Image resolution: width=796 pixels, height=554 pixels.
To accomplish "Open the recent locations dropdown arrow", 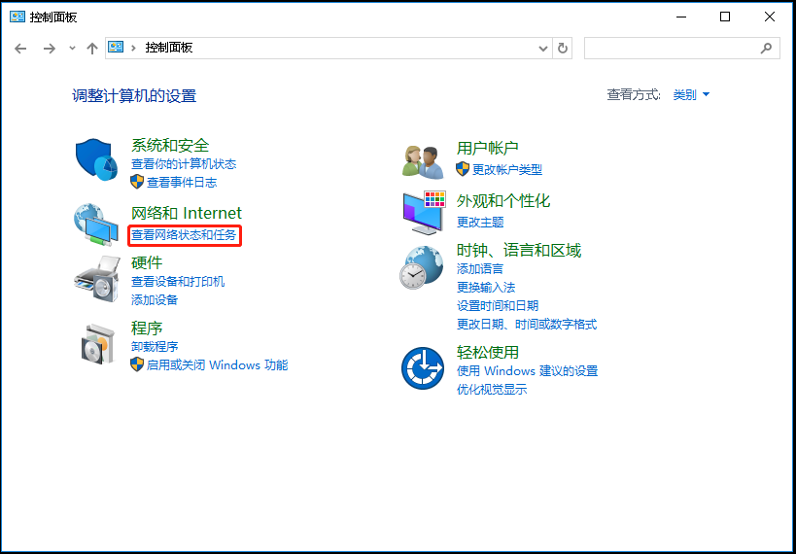I will (x=72, y=49).
